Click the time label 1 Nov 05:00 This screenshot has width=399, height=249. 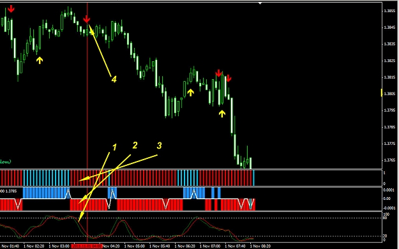[x=134, y=246]
